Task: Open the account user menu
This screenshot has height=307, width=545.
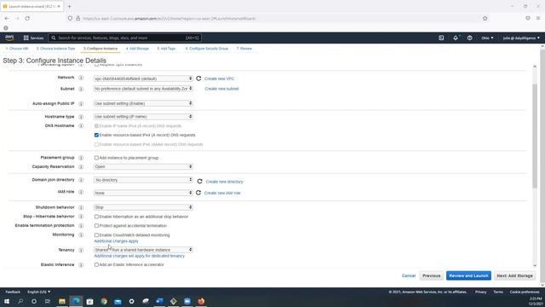Action: [x=521, y=38]
